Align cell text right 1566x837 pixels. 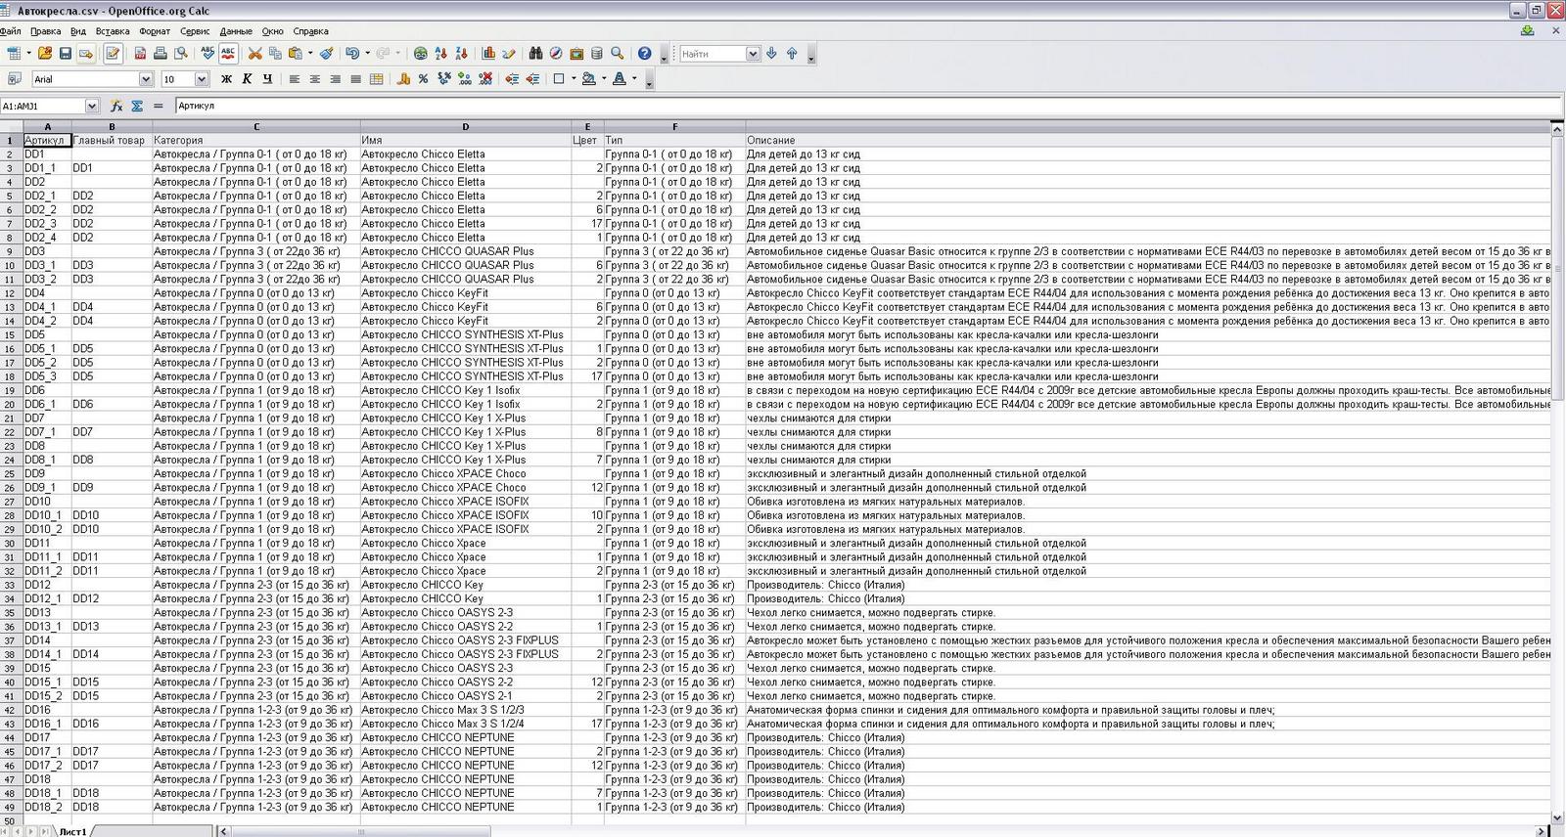335,79
